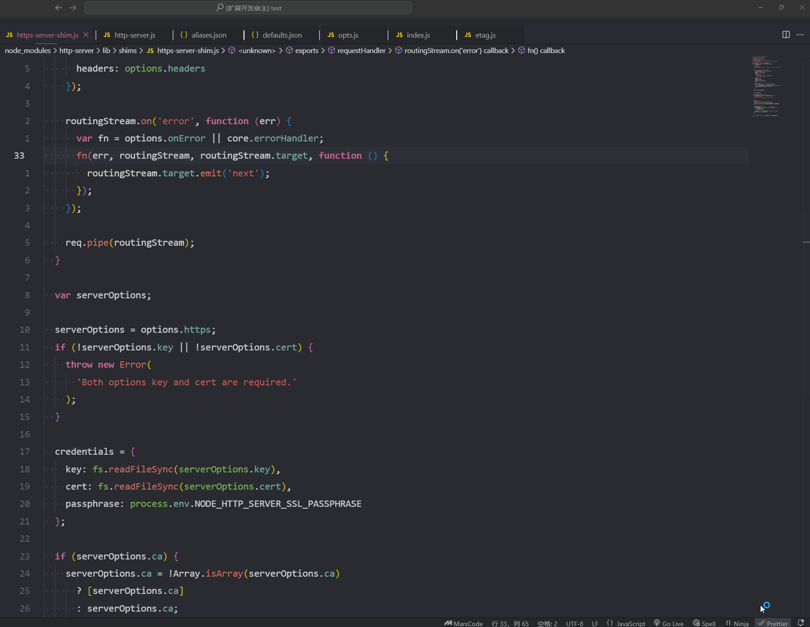Viewport: 810px width, 627px height.
Task: Click 'core.errorHandler' in the code
Action: pos(273,138)
